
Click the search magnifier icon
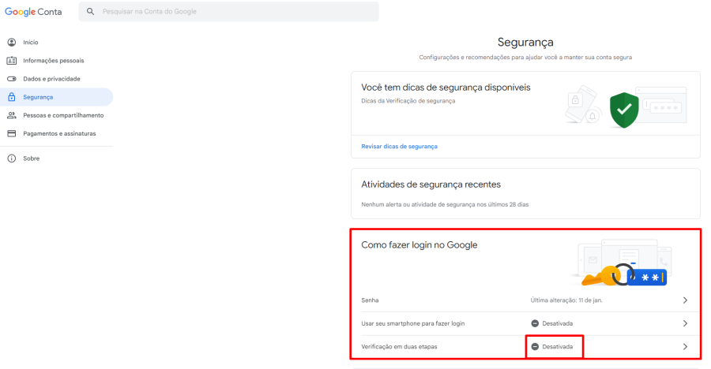(x=91, y=12)
